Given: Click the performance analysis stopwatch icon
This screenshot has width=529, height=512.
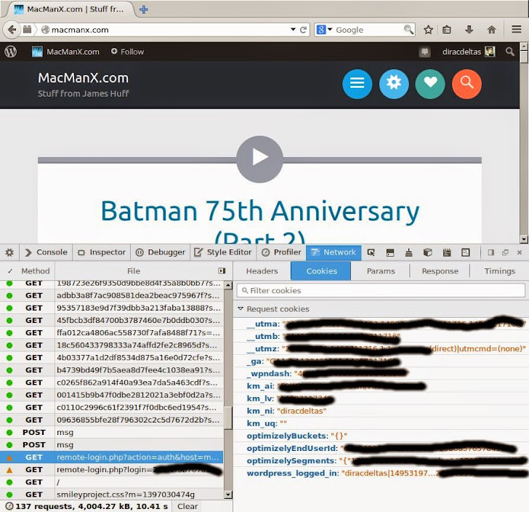Looking at the screenshot, I should tap(9, 506).
